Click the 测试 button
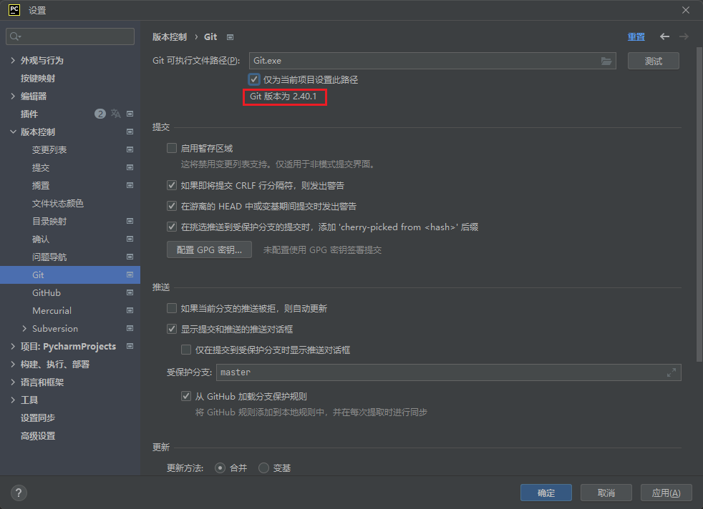Screen dimensions: 703x509 (653, 61)
